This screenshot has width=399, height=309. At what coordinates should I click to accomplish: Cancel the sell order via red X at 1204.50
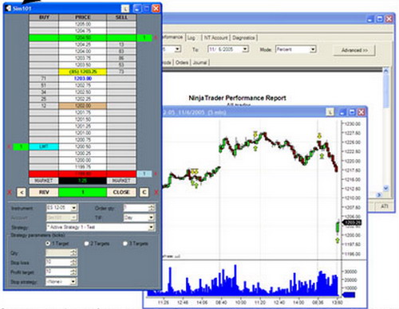click(156, 37)
